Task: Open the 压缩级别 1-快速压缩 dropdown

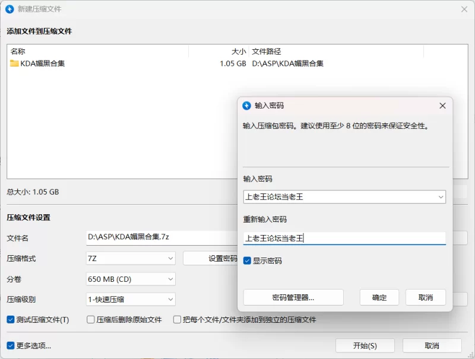Action: [x=131, y=300]
